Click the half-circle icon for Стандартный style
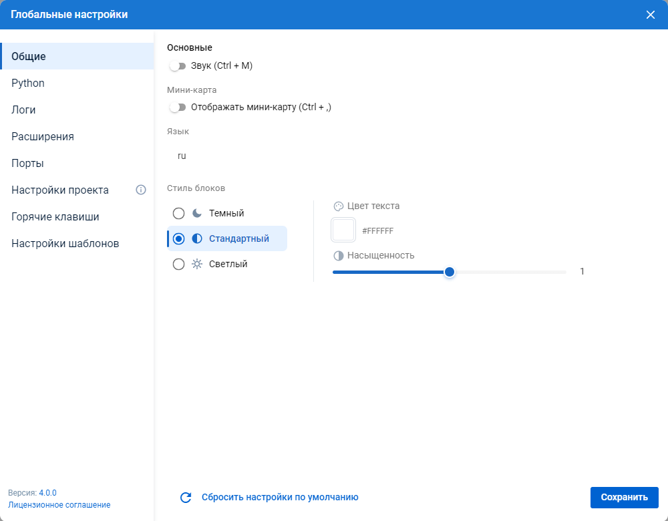 (197, 238)
